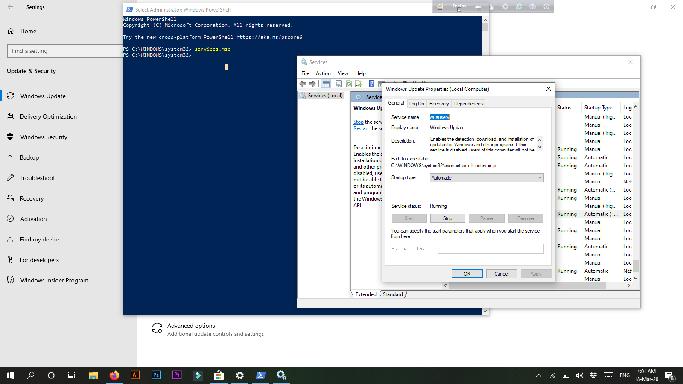Click the Export List icon in Services toolbar

coord(359,84)
